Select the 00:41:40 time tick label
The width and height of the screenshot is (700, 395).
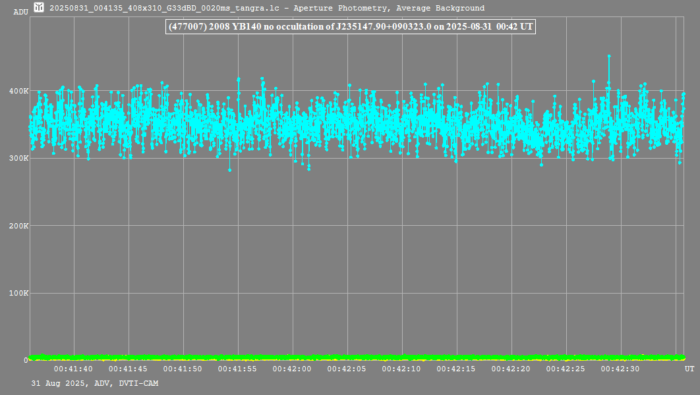point(73,369)
